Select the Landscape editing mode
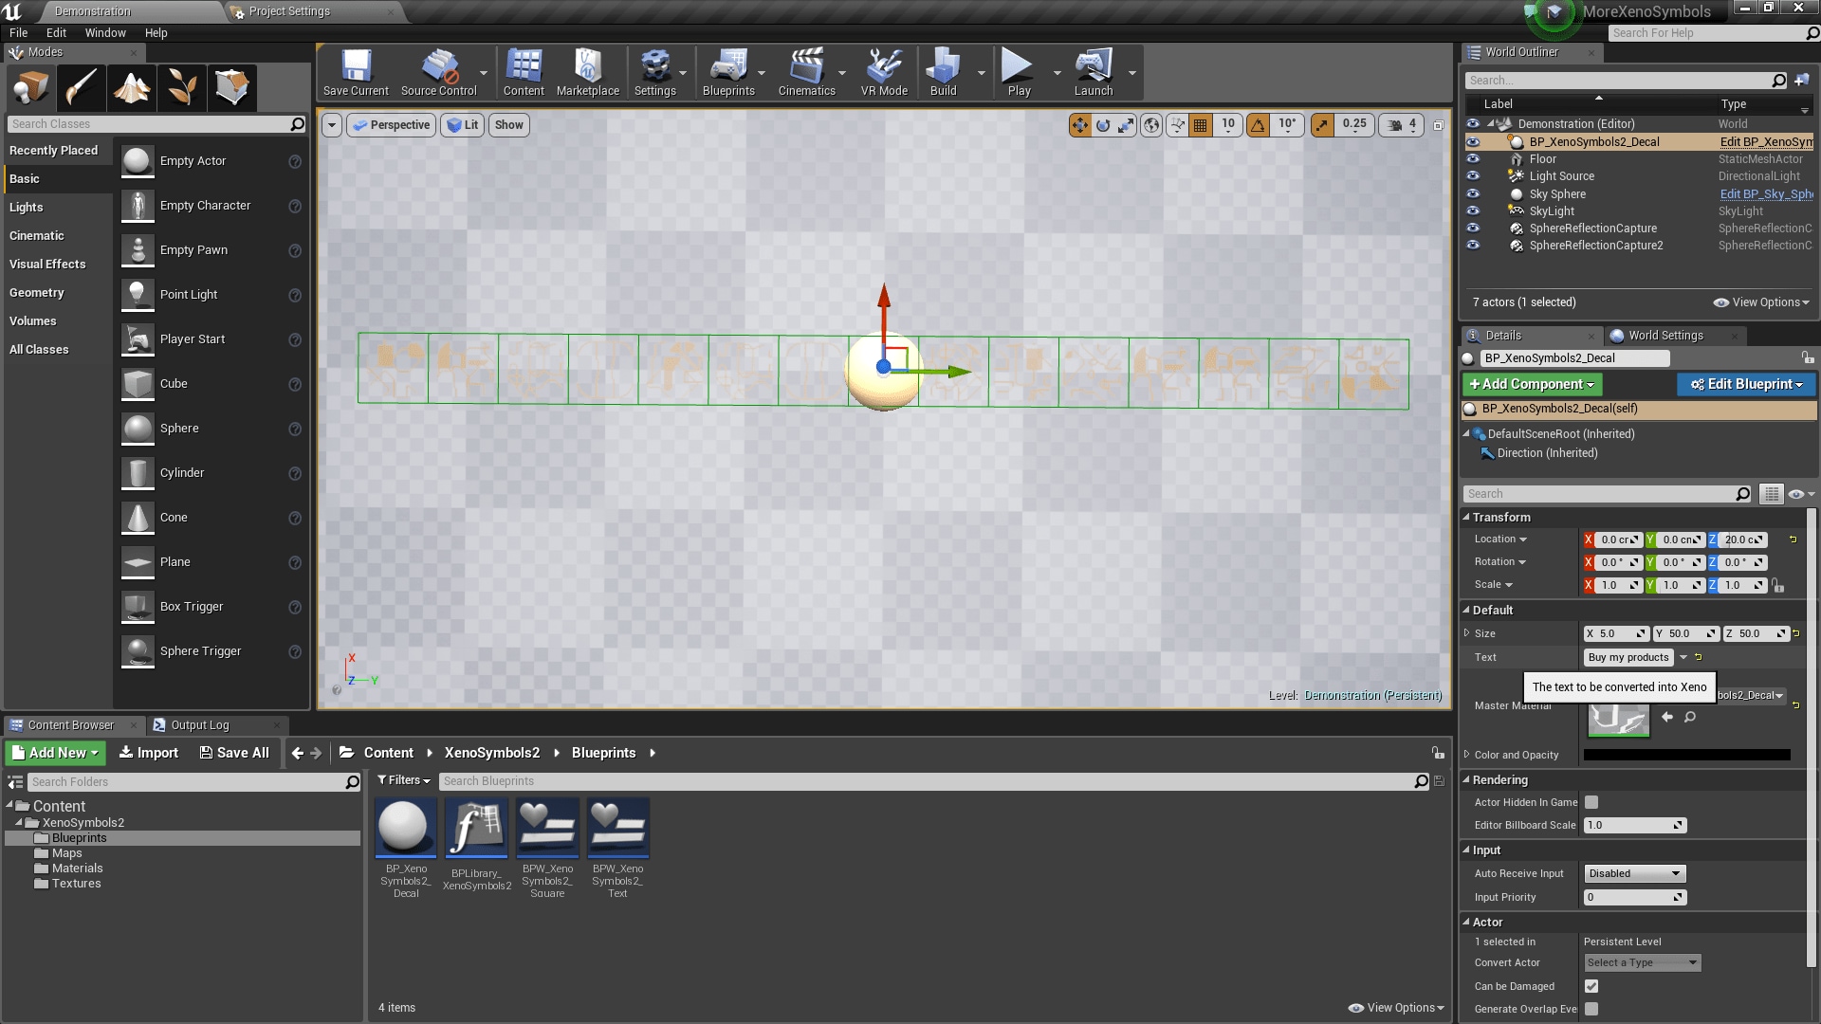Image resolution: width=1821 pixels, height=1024 pixels. coord(131,87)
